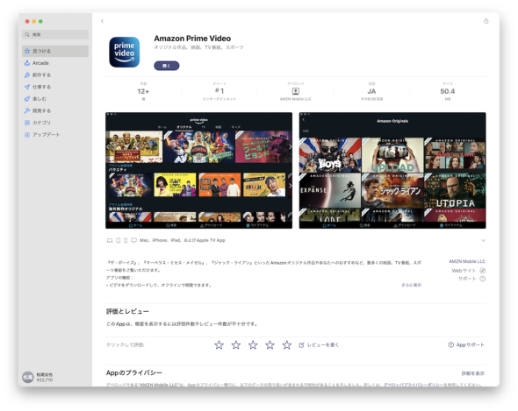Open the developer Web site (Webサイト) link
This screenshot has width=518, height=411.
coord(469,271)
